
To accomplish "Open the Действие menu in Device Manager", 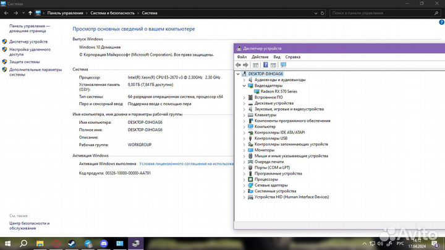I will pyautogui.click(x=260, y=57).
